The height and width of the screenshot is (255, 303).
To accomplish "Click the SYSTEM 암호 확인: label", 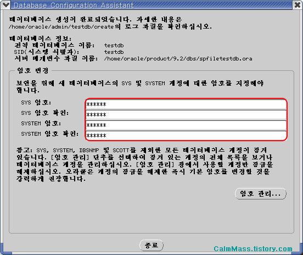I will coord(50,134).
